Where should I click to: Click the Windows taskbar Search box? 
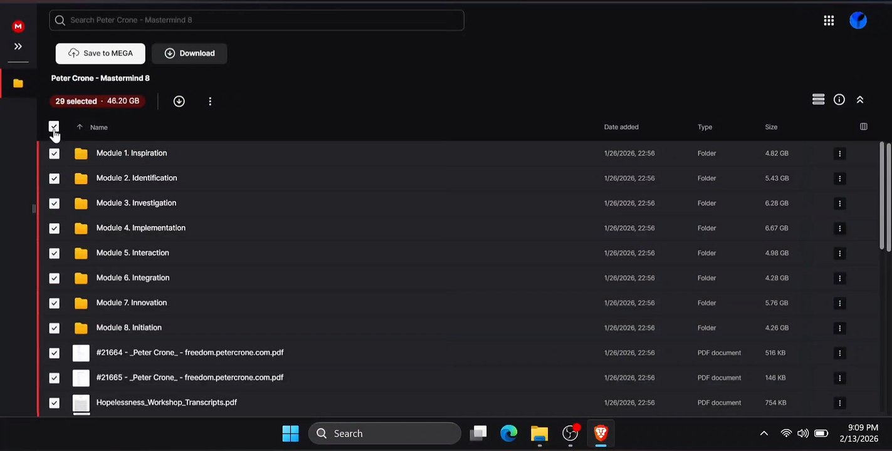[384, 433]
